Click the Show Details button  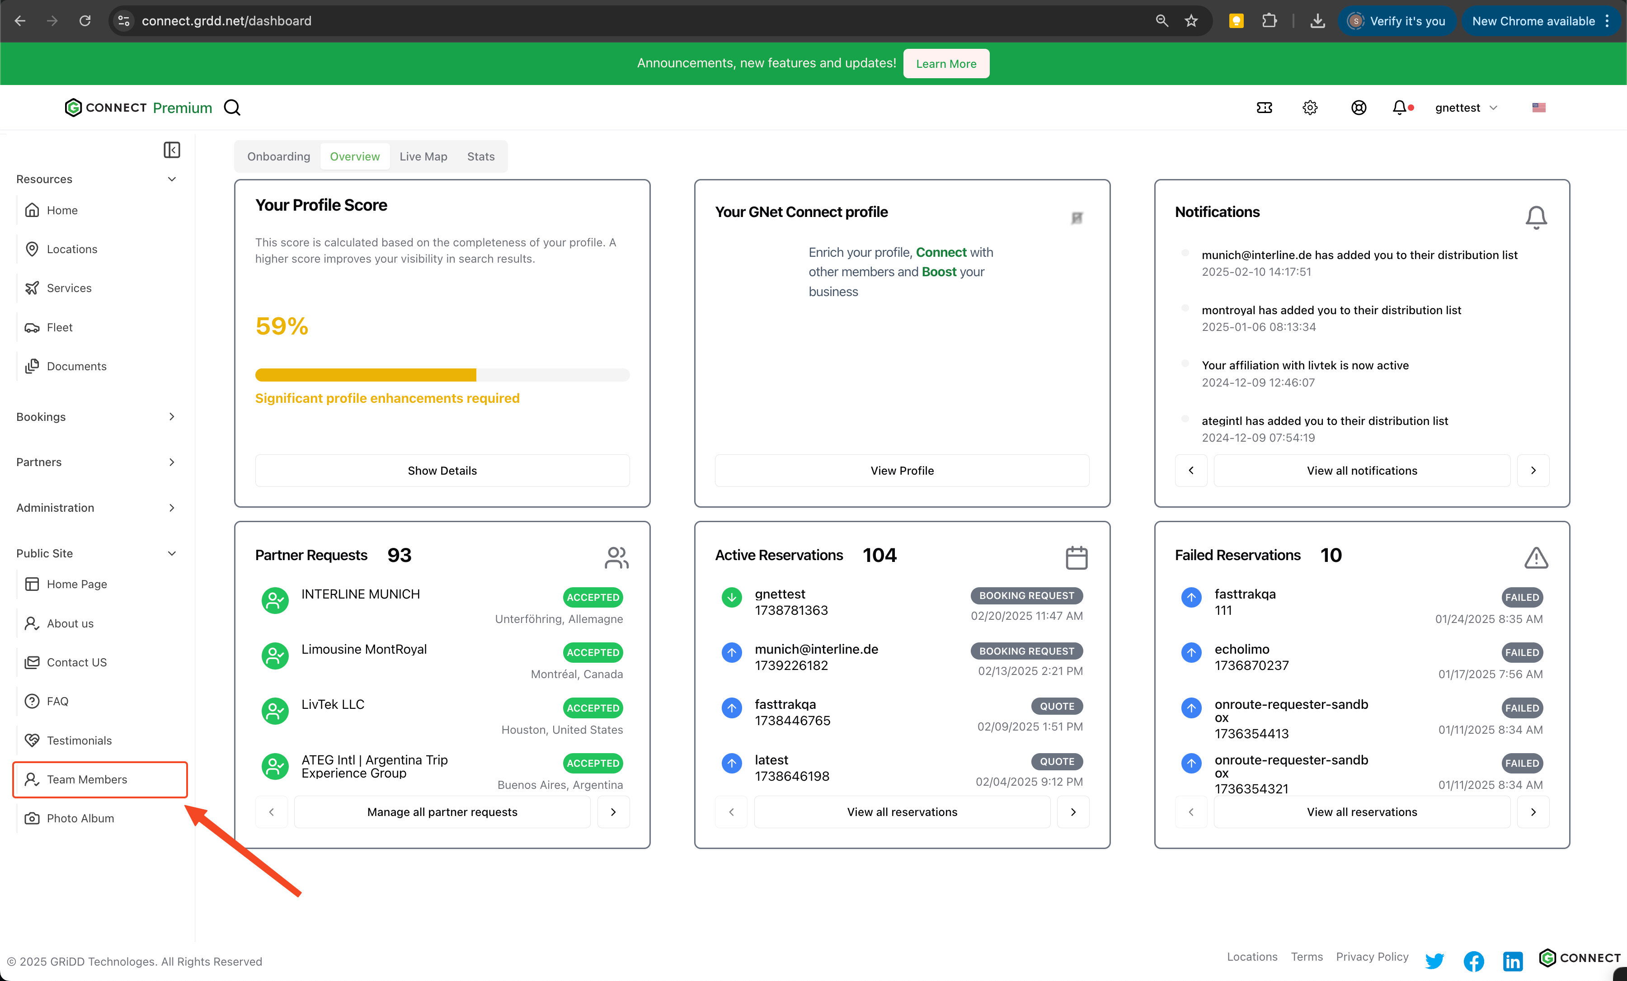[x=442, y=470]
